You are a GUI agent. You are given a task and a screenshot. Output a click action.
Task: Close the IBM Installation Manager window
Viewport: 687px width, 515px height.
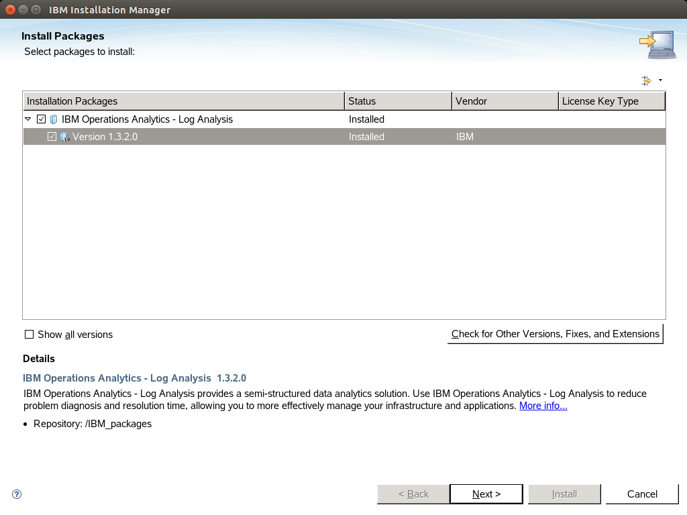[x=10, y=9]
